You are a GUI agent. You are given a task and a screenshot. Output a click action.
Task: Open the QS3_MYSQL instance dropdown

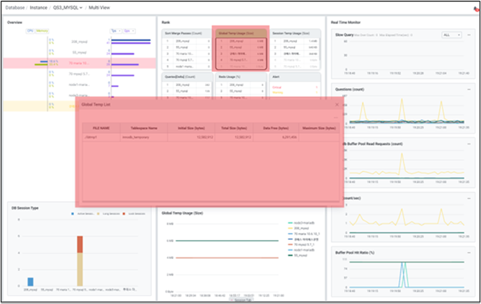coord(68,8)
